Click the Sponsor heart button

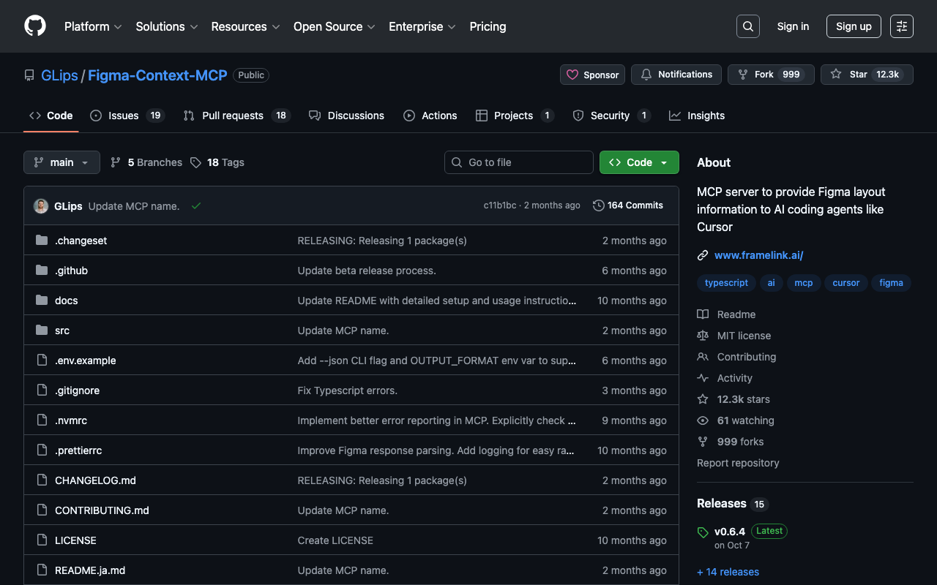[592, 75]
